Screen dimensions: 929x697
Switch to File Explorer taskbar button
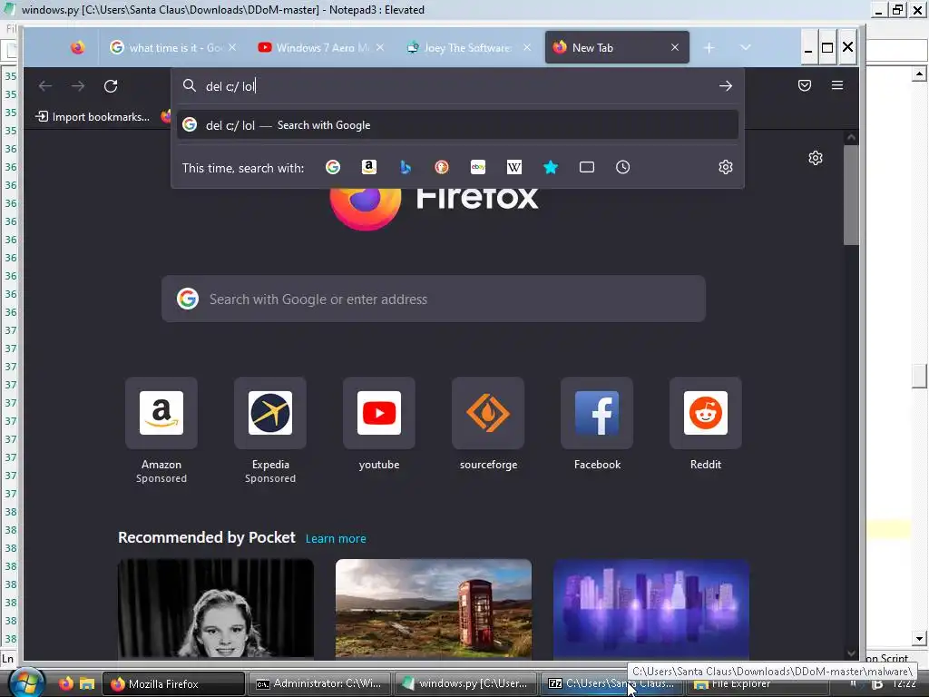(757, 685)
